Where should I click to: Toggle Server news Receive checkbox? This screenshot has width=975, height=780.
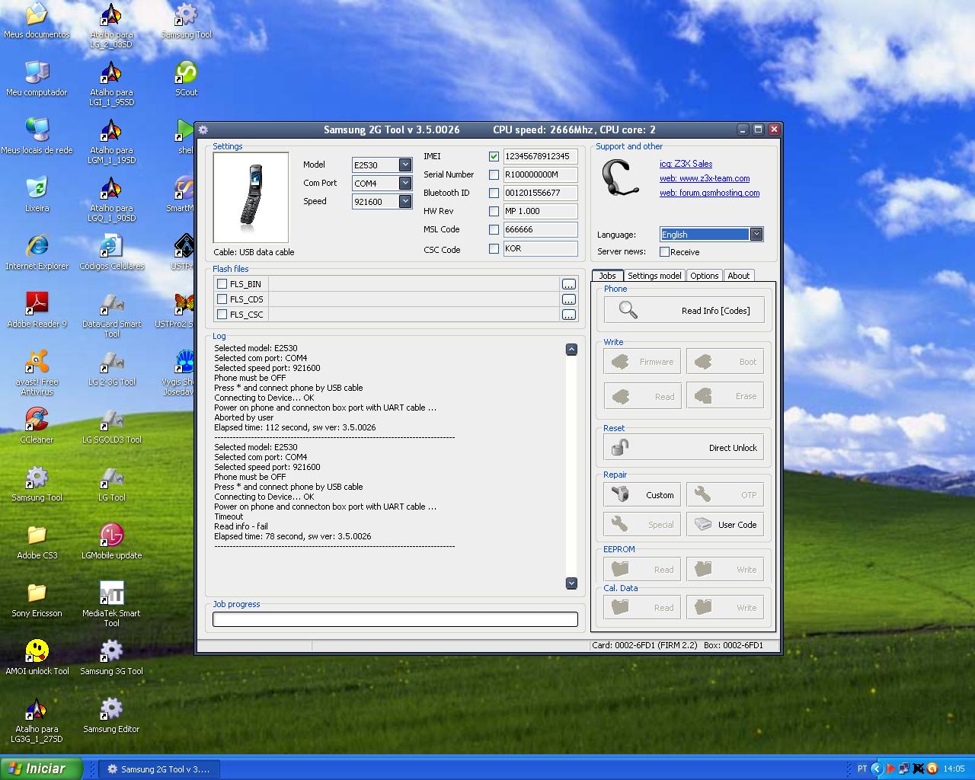[664, 251]
